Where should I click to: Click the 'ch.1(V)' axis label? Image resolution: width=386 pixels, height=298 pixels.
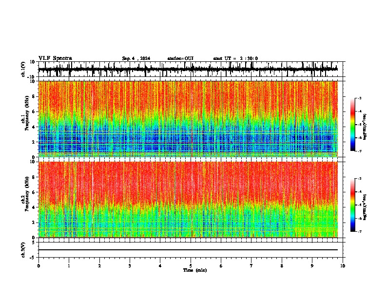click(x=23, y=69)
